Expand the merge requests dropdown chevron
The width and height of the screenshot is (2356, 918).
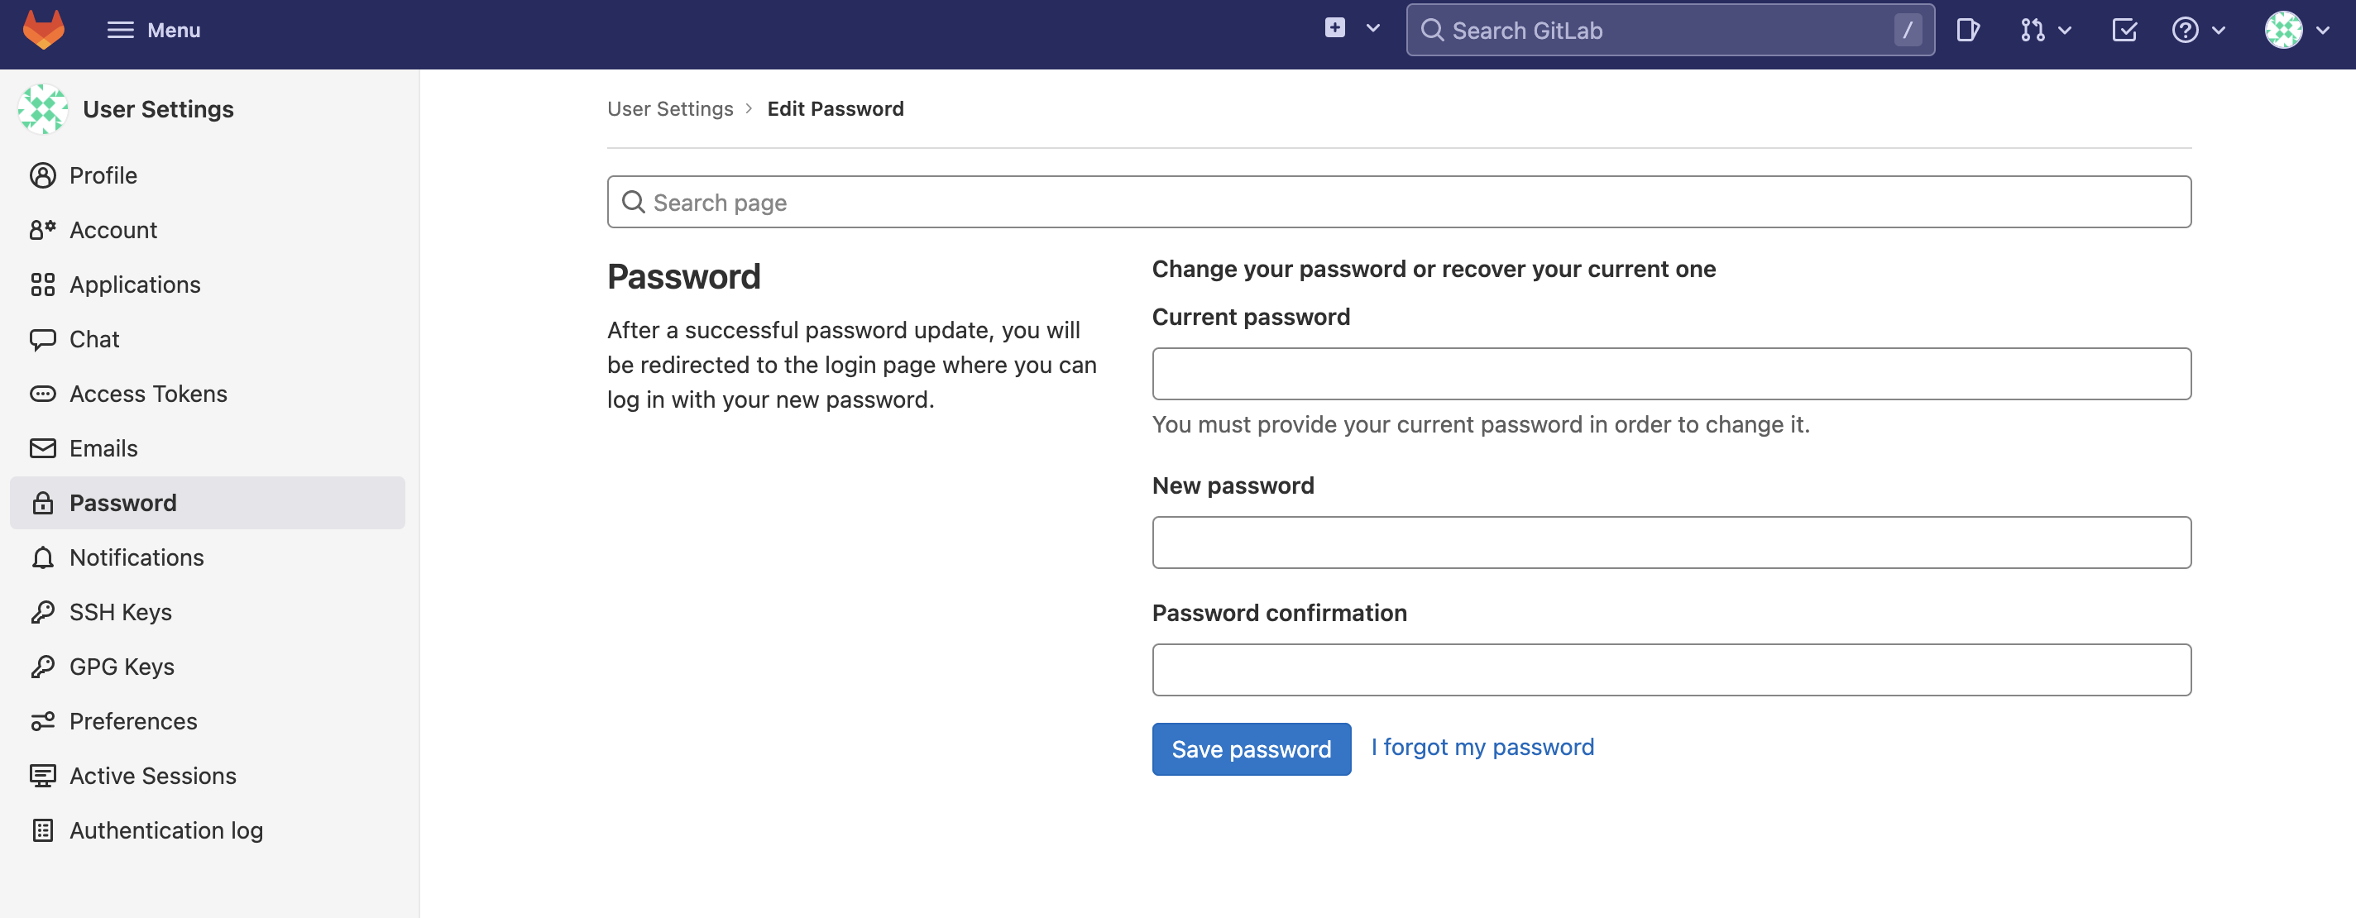coord(2064,30)
